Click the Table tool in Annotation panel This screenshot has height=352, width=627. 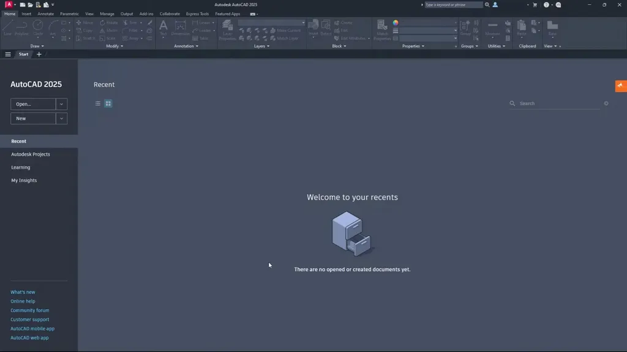[x=200, y=38]
